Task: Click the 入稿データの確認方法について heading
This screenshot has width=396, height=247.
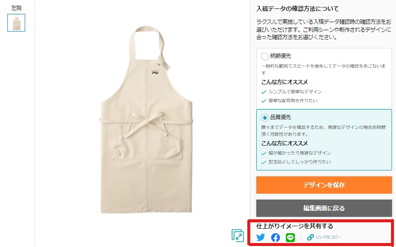Action: point(297,8)
